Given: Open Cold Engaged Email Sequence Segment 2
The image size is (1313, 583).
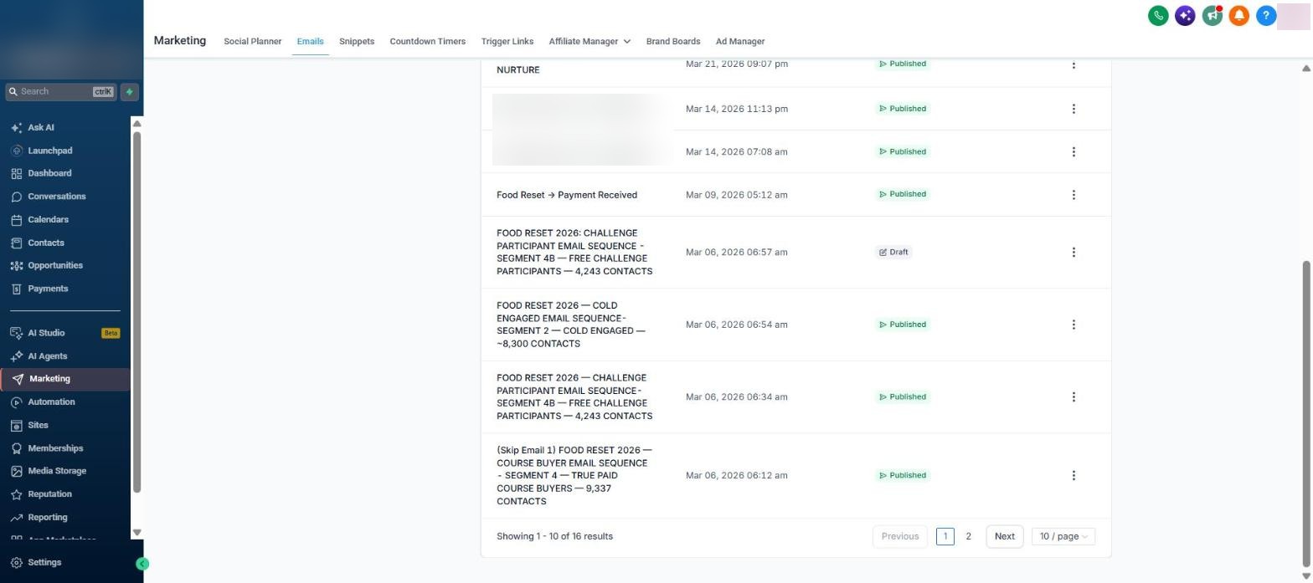Looking at the screenshot, I should (x=571, y=325).
